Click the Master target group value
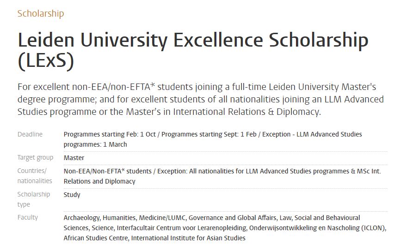 [74, 158]
